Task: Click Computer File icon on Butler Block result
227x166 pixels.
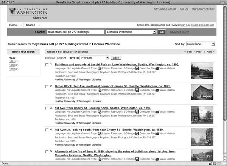Action: (137, 91)
